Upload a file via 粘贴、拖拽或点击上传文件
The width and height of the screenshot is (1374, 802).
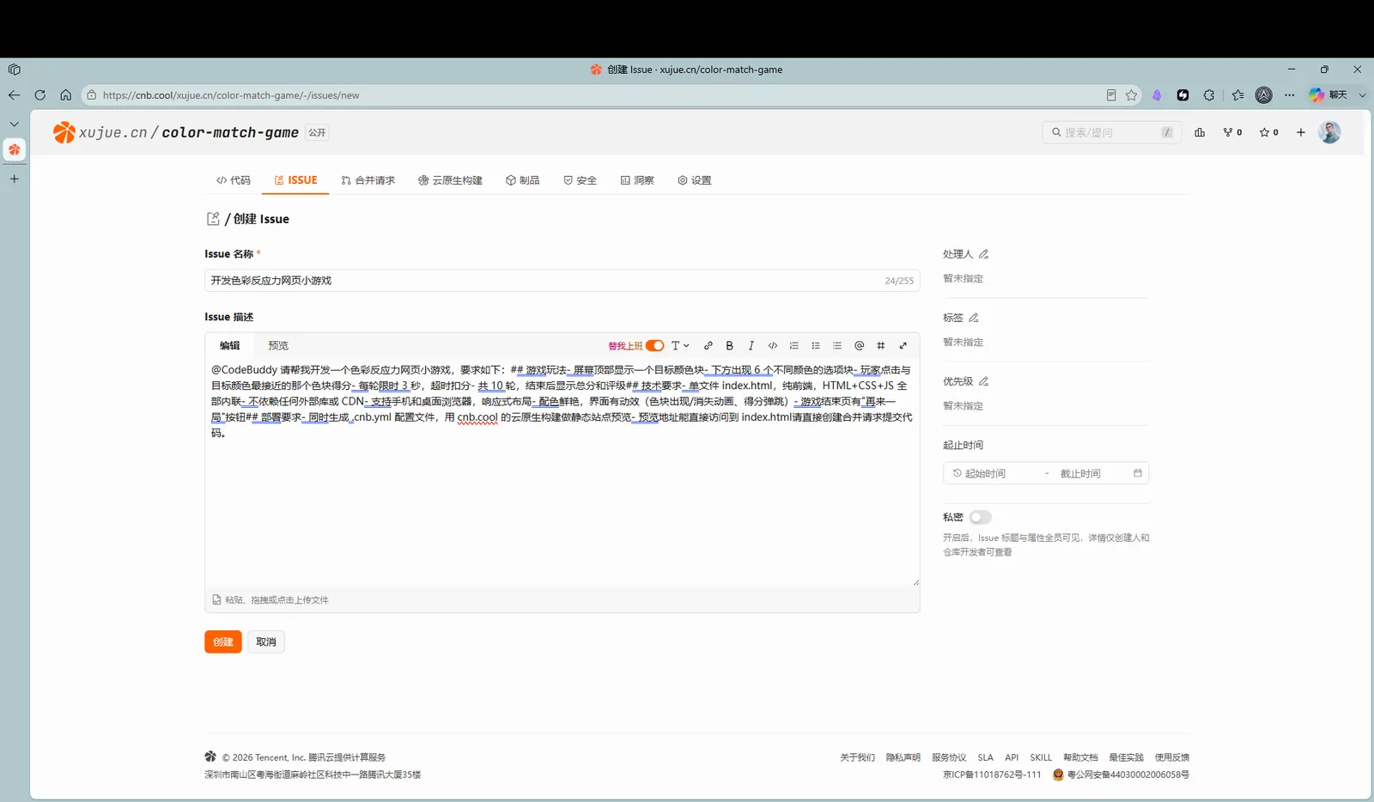coord(271,600)
